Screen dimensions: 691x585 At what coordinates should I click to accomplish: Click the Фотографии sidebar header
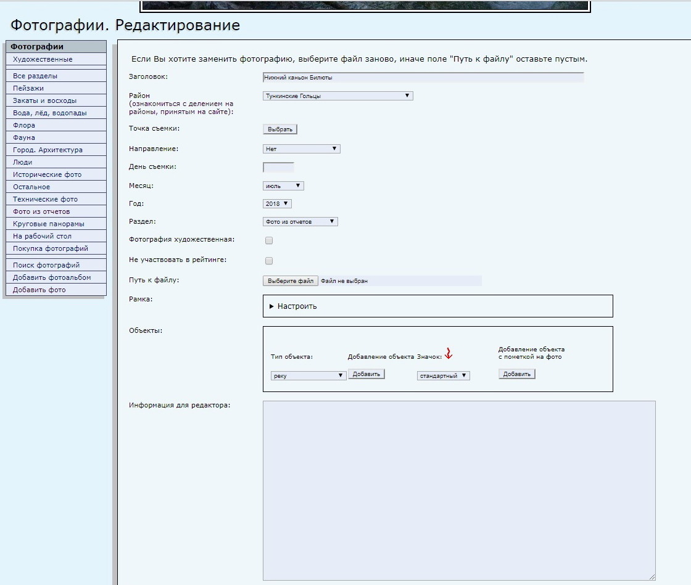click(x=56, y=46)
